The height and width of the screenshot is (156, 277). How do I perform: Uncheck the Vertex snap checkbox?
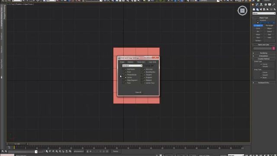(x=126, y=78)
